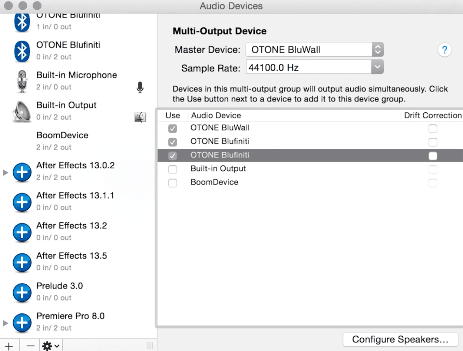
Task: Click the After Effects 13.5 plus icon
Action: (x=22, y=262)
